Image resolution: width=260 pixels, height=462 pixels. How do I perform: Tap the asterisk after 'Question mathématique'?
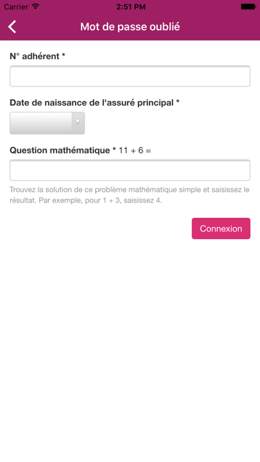click(114, 149)
